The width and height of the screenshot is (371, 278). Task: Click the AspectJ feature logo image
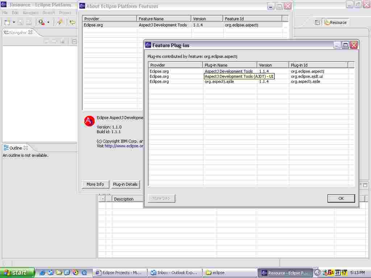pos(89,121)
